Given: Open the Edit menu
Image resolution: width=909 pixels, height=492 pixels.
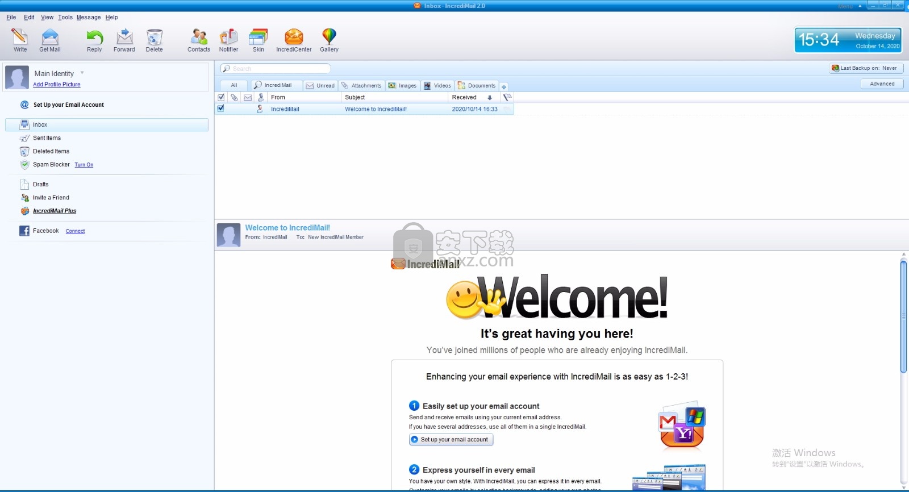Looking at the screenshot, I should click(29, 17).
